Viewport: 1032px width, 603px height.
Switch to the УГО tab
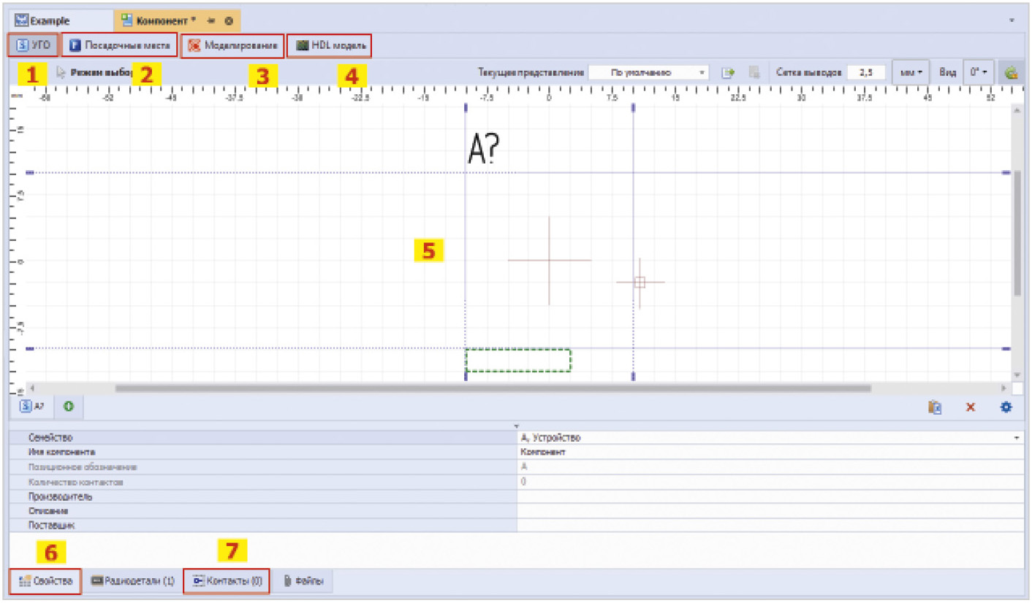(33, 45)
